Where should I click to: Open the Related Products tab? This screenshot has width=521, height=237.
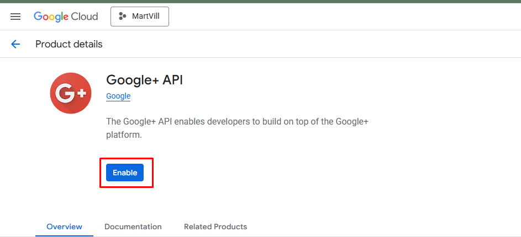[215, 227]
